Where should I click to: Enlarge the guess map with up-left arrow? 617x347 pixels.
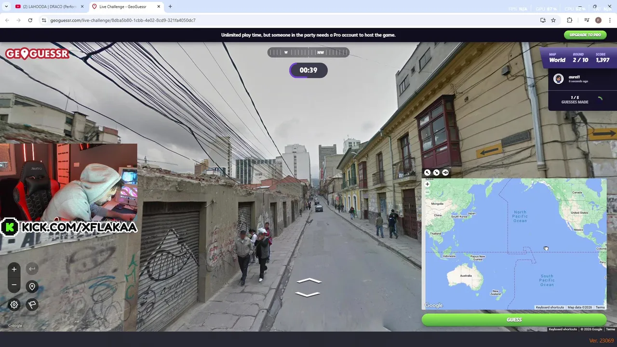click(x=427, y=173)
